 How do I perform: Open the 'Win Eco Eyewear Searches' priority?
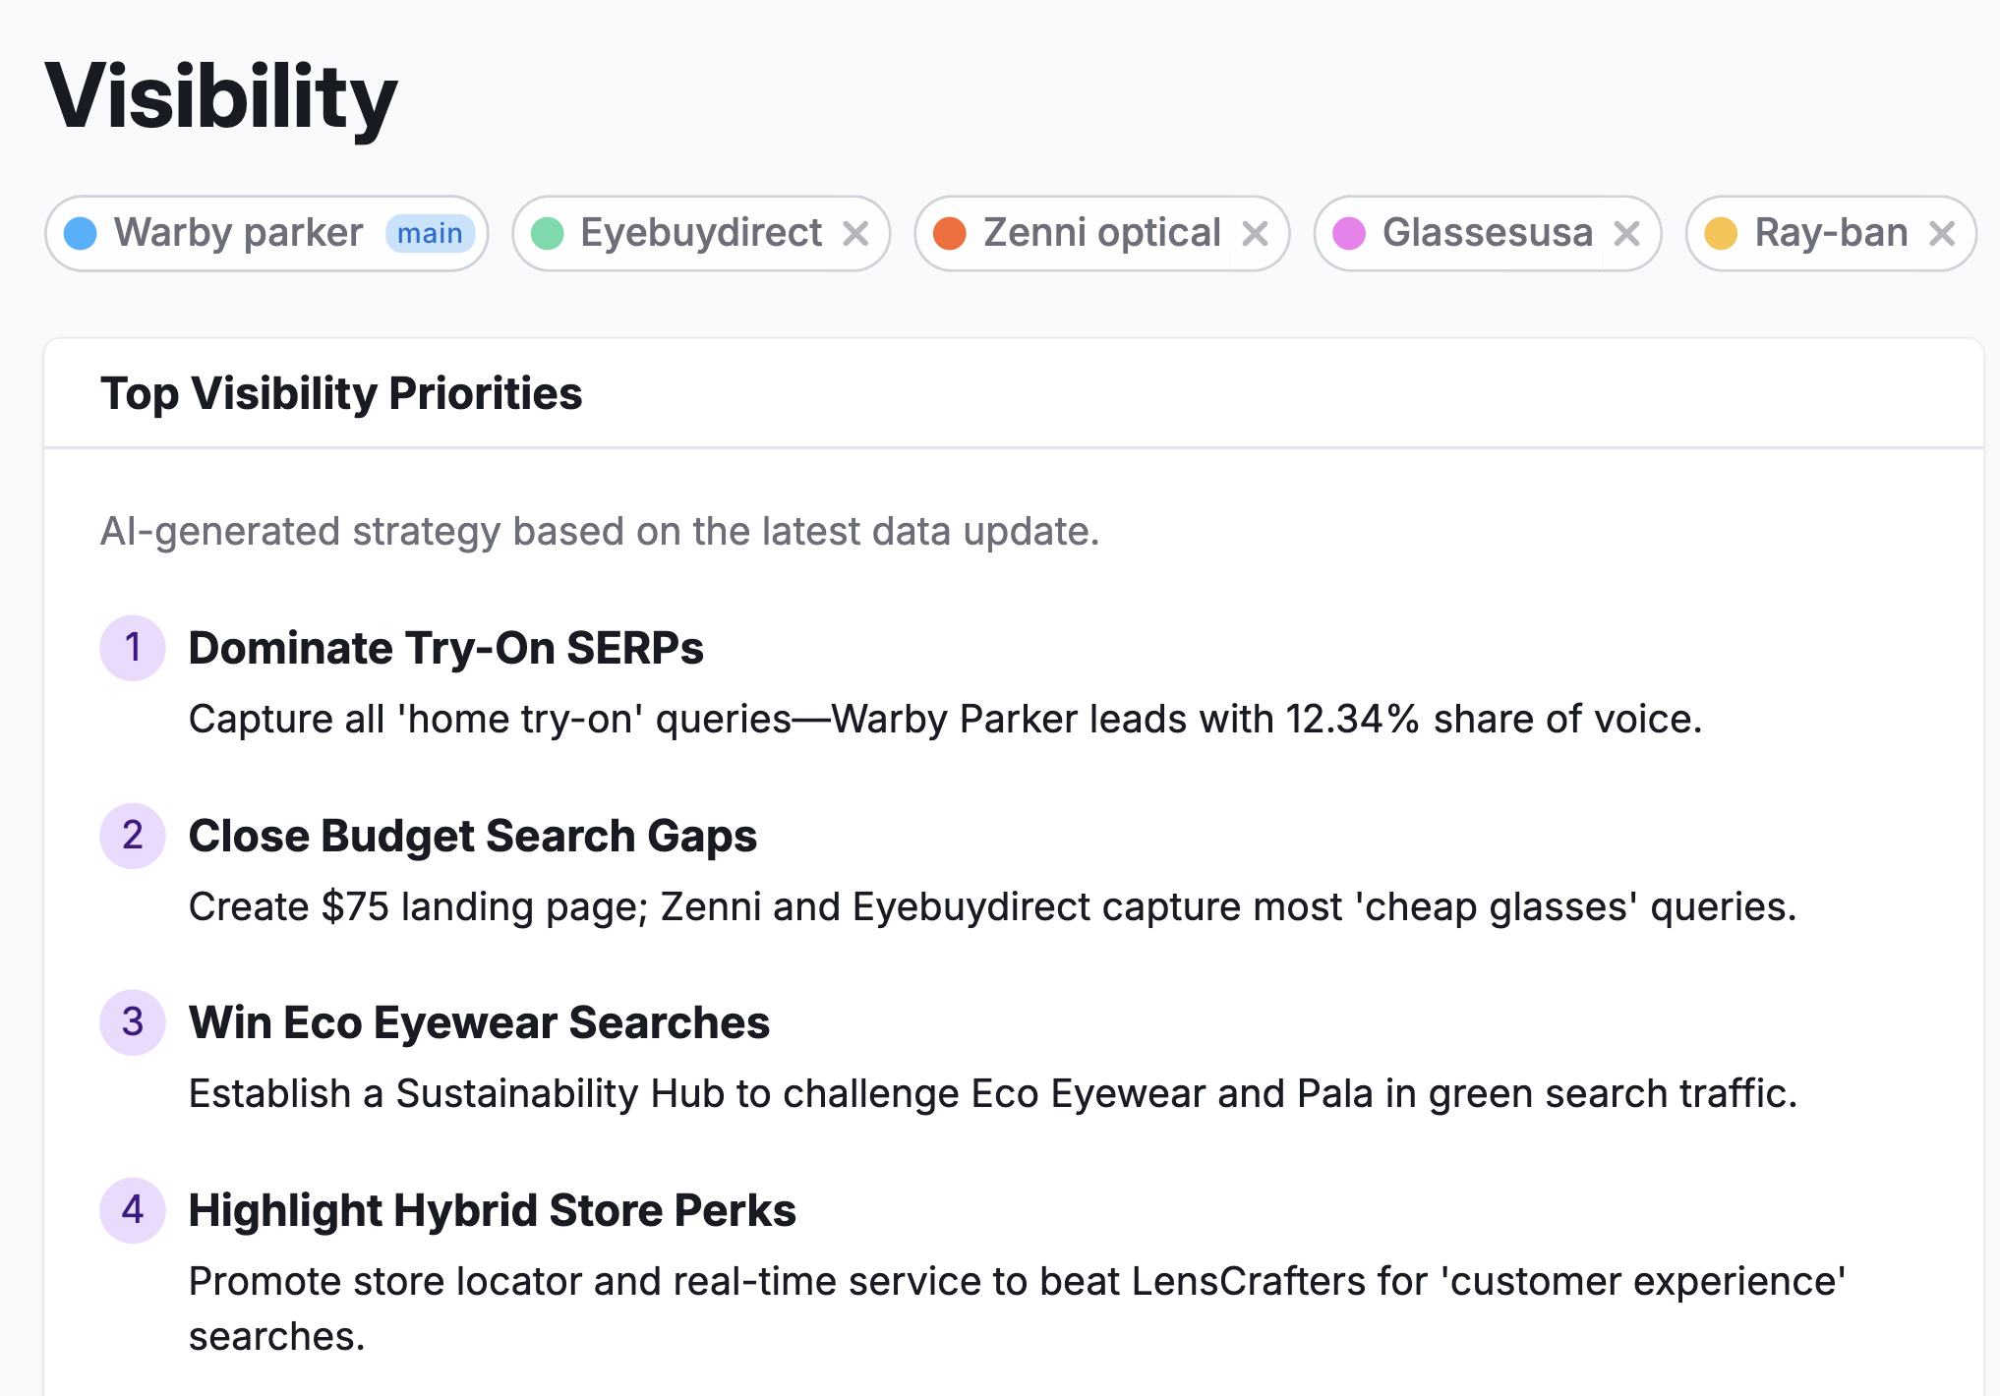(x=479, y=1022)
